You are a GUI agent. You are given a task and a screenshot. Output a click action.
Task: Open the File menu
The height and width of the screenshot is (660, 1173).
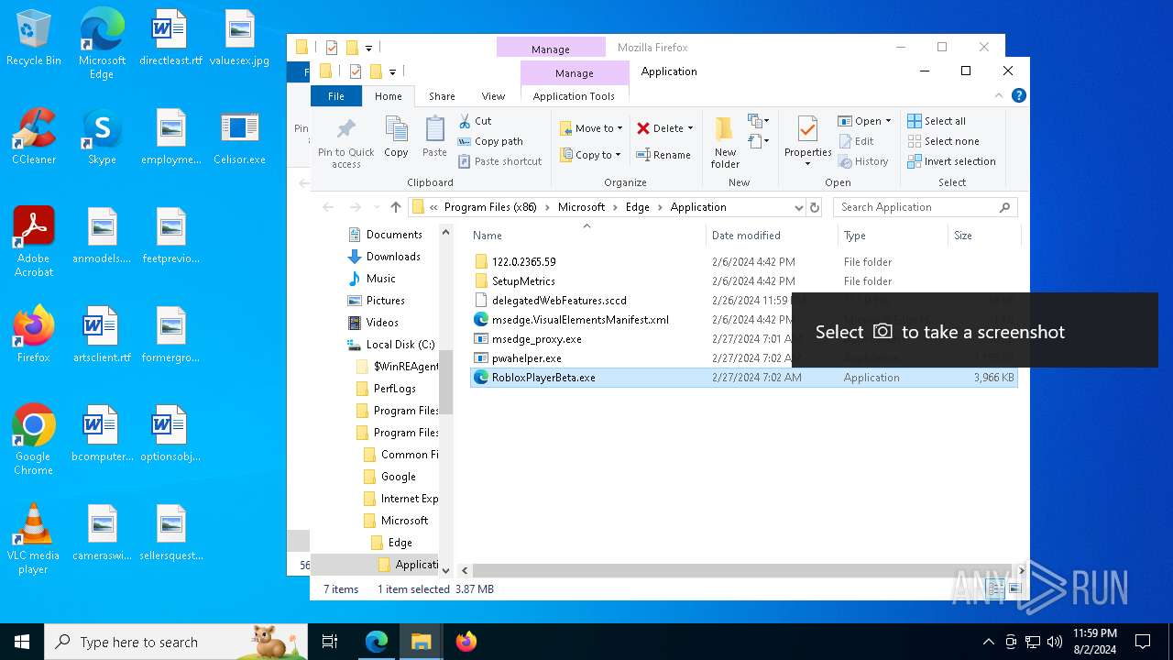[x=336, y=96]
